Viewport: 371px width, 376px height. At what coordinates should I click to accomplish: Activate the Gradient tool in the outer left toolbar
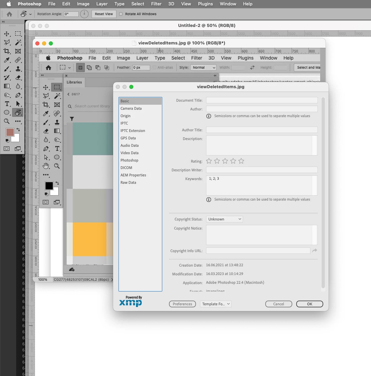pos(7,86)
